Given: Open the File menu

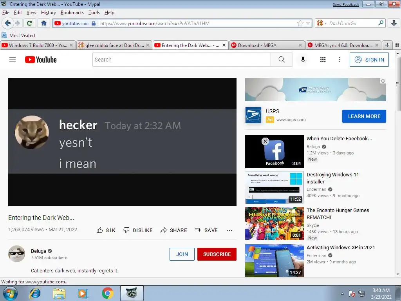Looking at the screenshot, I should pyautogui.click(x=5, y=13).
